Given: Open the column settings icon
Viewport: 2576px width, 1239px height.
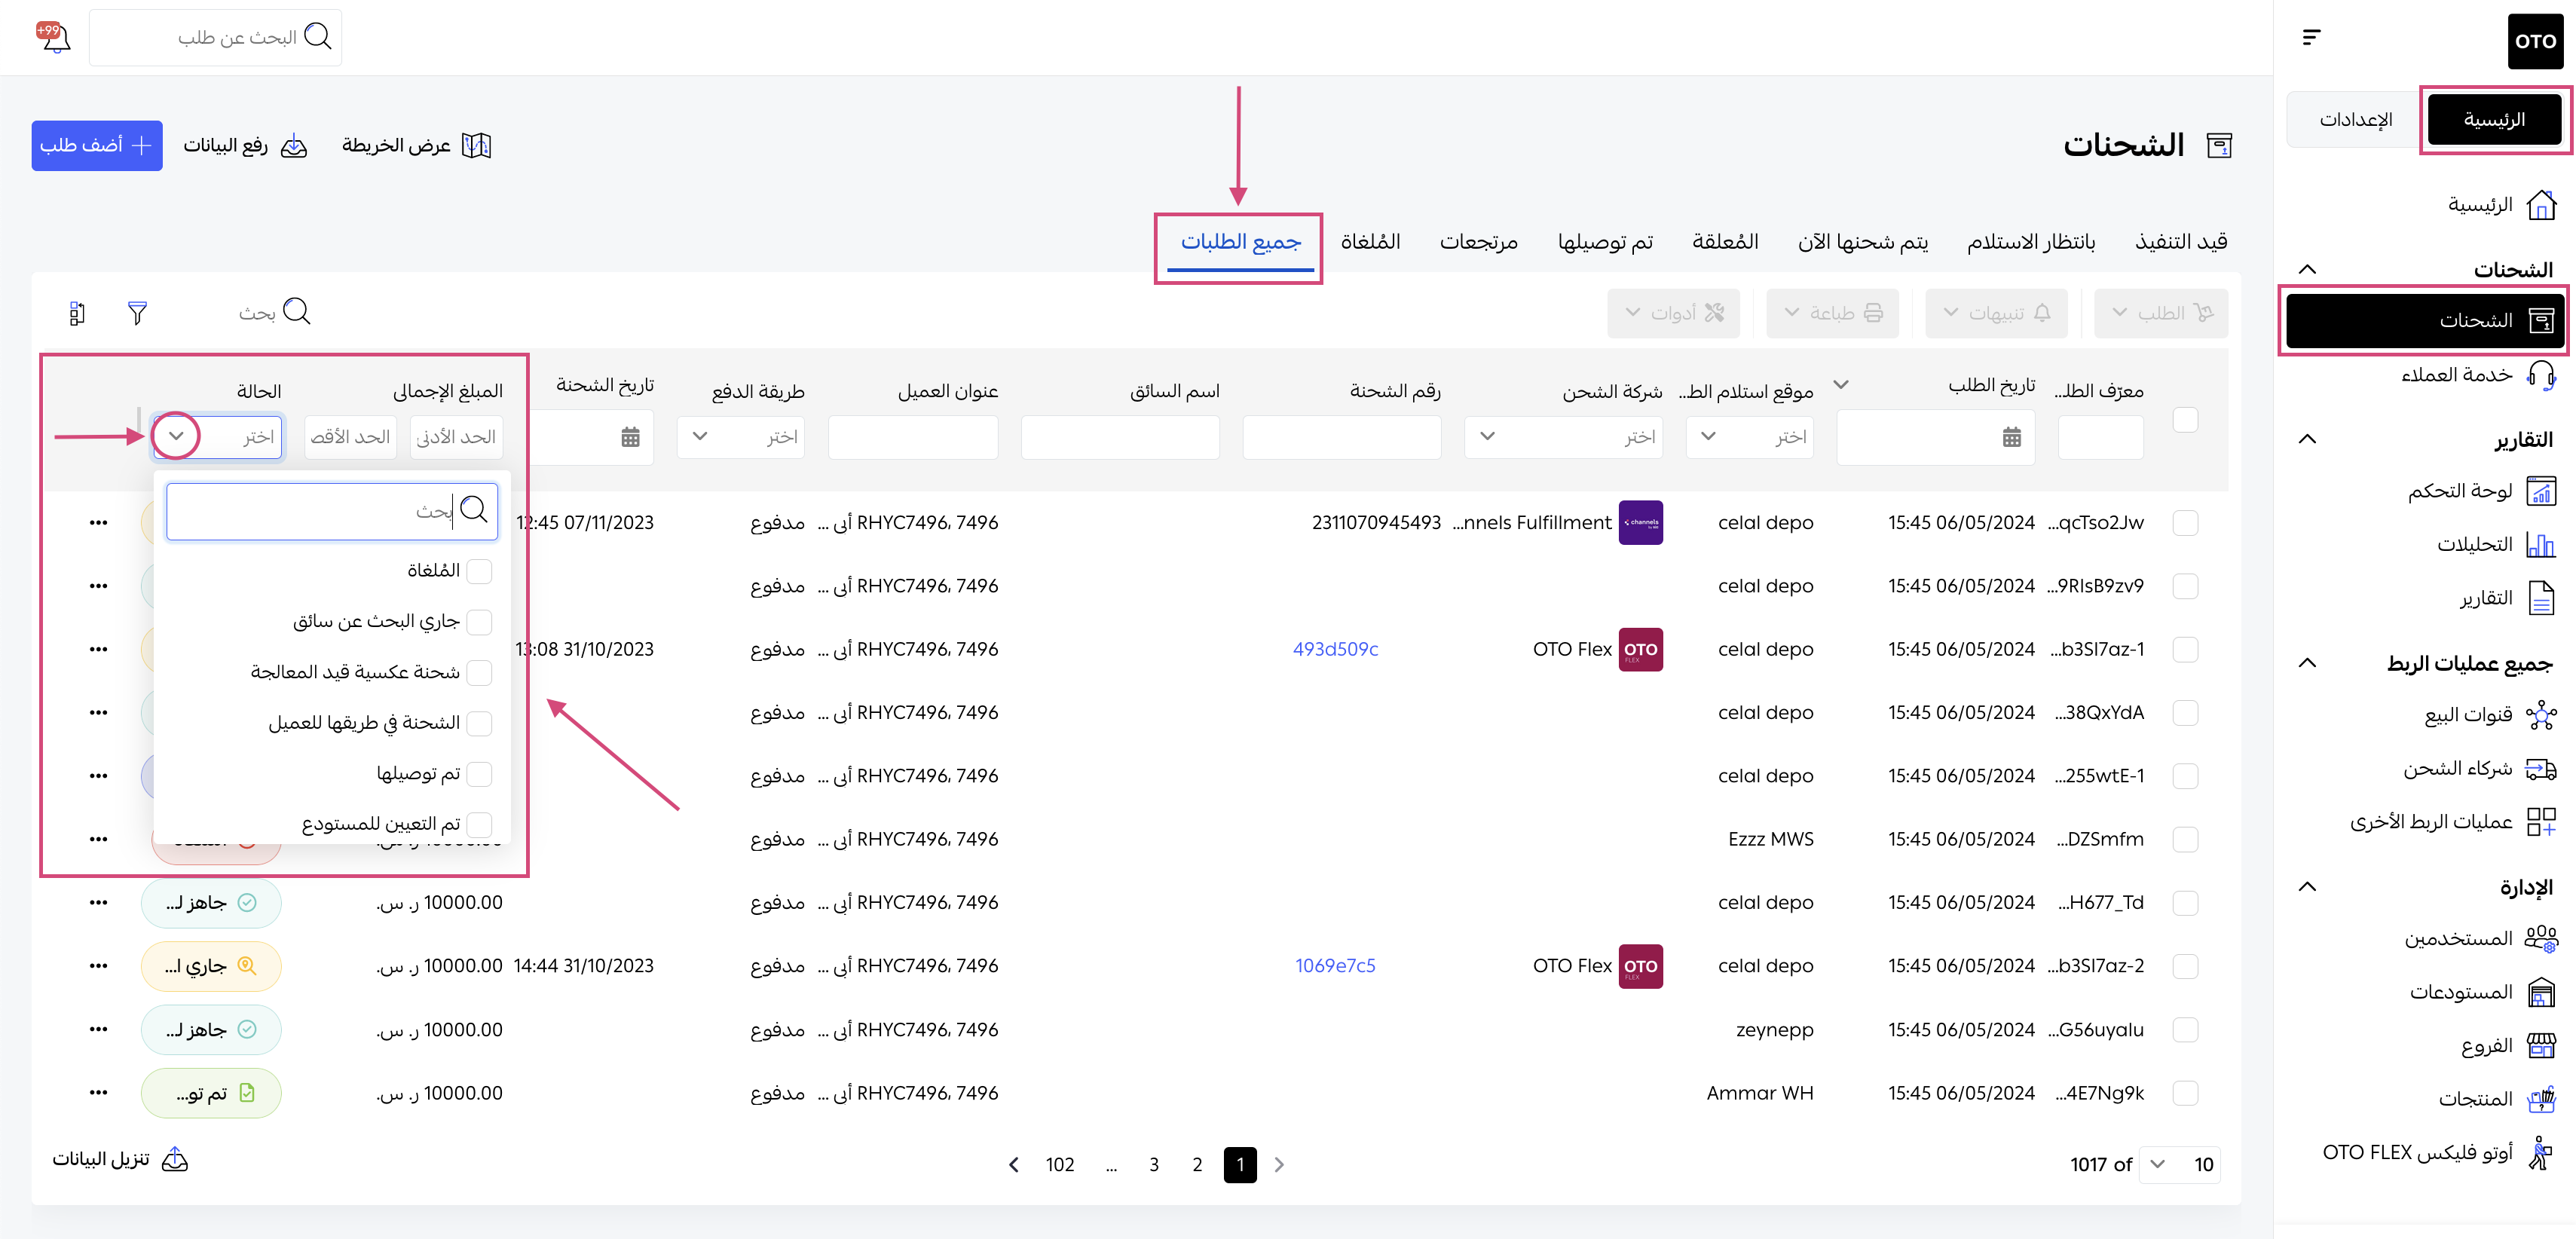Looking at the screenshot, I should click(77, 313).
